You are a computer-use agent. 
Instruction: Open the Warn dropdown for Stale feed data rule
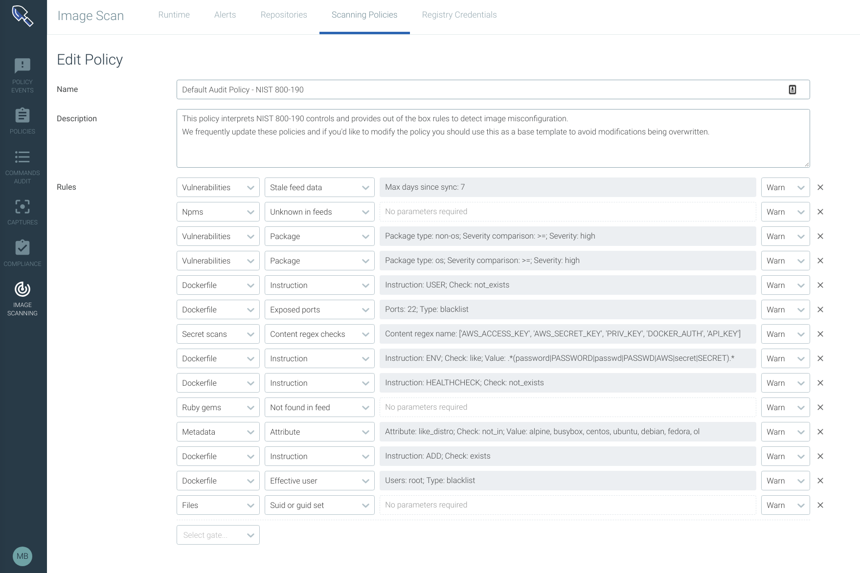tap(785, 187)
